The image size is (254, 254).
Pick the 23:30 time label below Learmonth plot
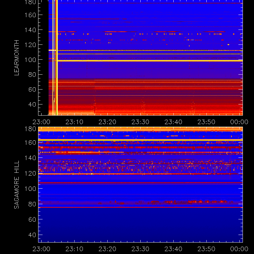[140, 122]
